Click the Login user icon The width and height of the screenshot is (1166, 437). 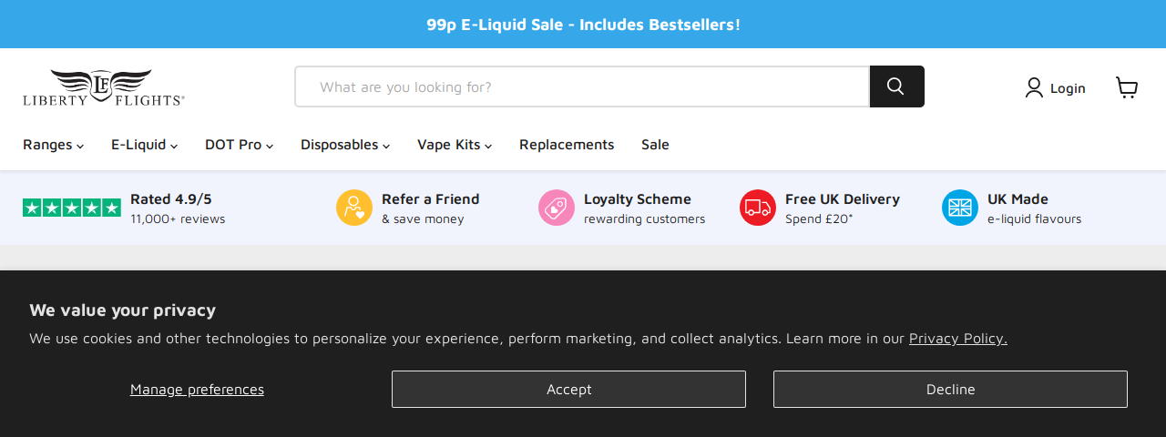1034,87
